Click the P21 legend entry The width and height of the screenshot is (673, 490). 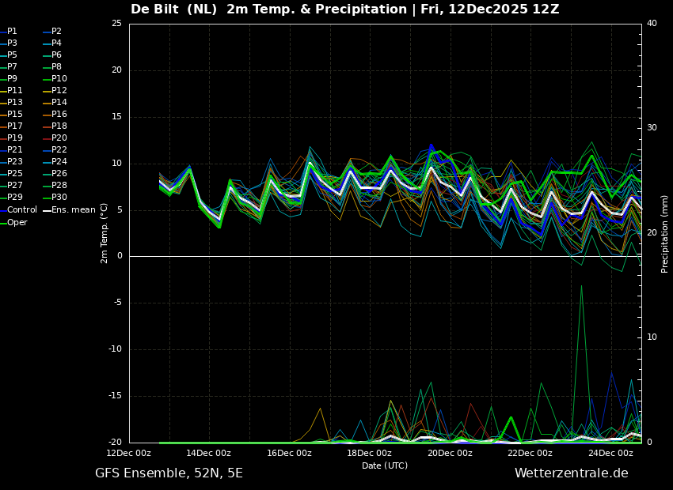point(11,150)
